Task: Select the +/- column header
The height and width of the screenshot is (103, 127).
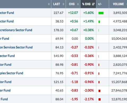Action: tap(100, 4)
